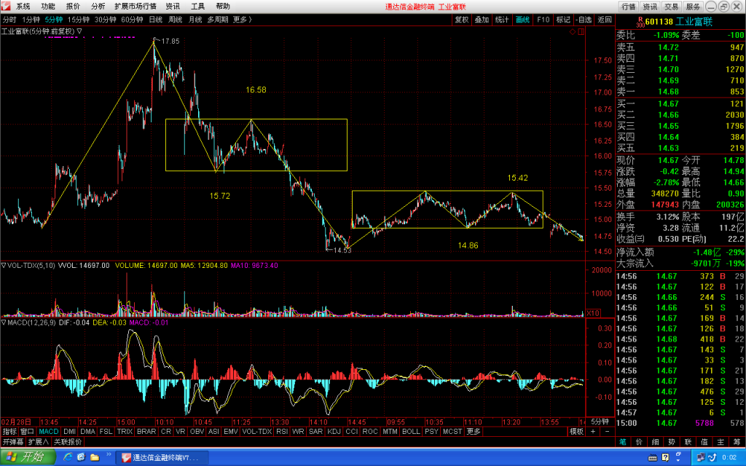Image resolution: width=746 pixels, height=466 pixels.
Task: Select the KDJ indicator tab
Action: point(334,431)
